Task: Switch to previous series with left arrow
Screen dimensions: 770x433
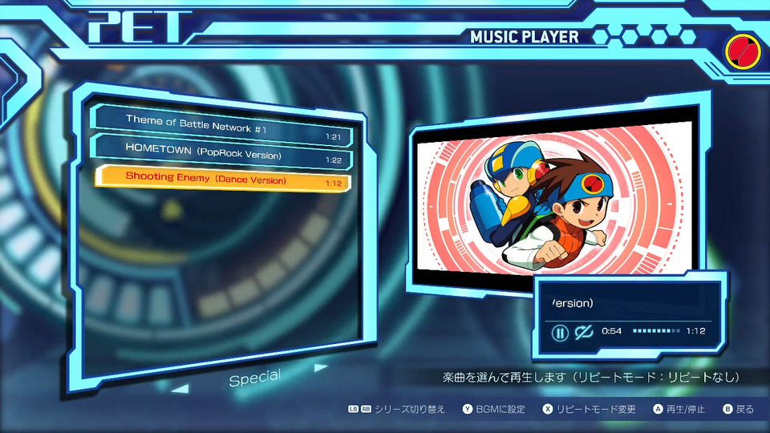Action: coord(180,390)
